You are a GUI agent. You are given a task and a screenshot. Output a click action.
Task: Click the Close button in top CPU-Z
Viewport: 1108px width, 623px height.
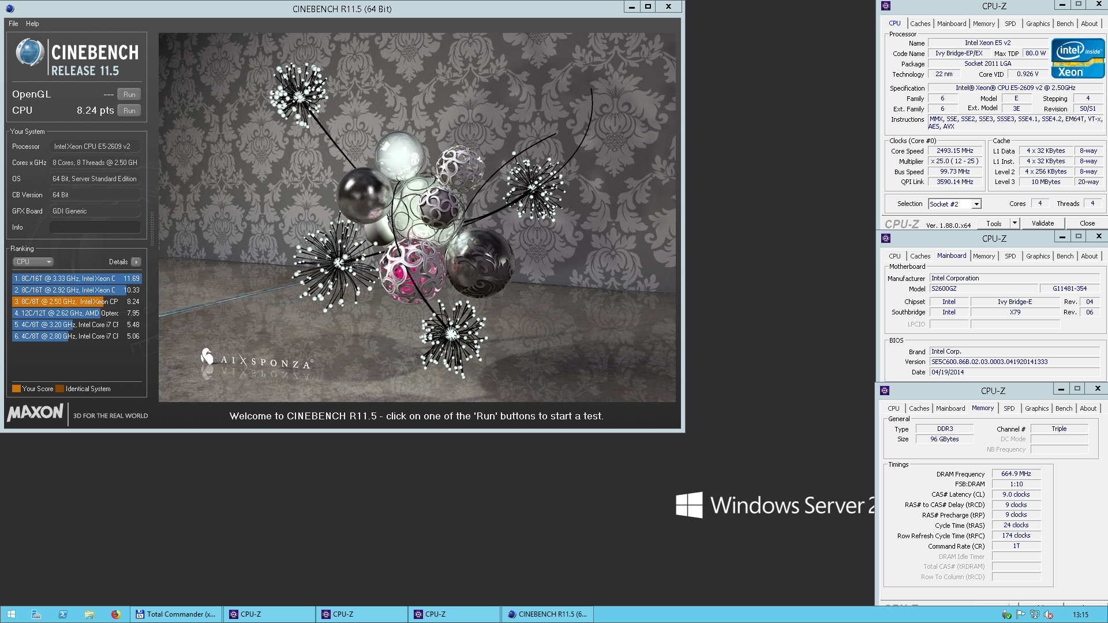pos(1087,224)
